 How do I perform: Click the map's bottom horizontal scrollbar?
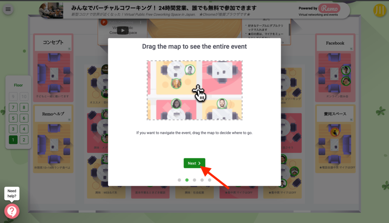(x=194, y=212)
